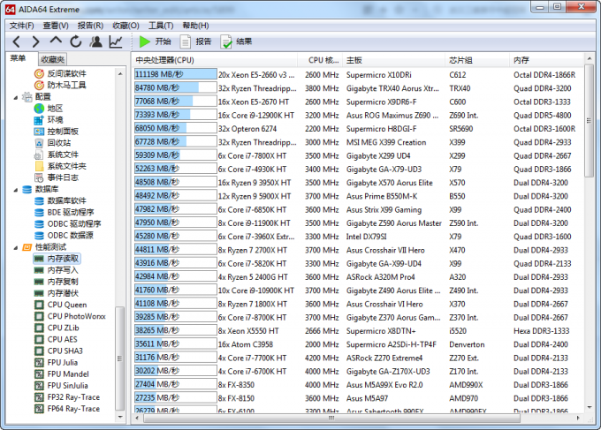Click the 报告 toolbar button
This screenshot has height=430, width=601.
pyautogui.click(x=195, y=41)
